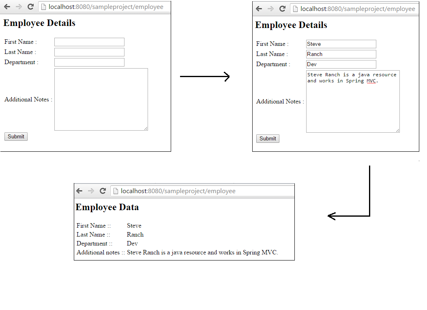Viewport: 427px width, 310px height.
Task: Click the forward arrow in the bottom browser window
Action: (91, 191)
